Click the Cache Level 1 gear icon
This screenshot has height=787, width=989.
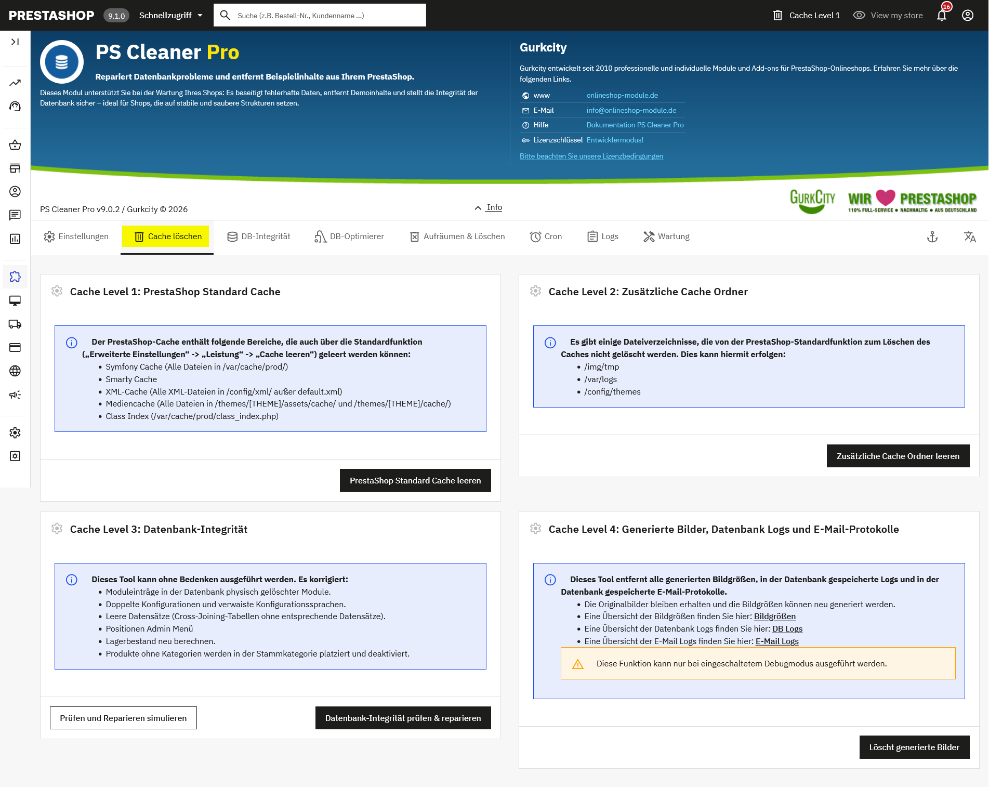pos(57,291)
